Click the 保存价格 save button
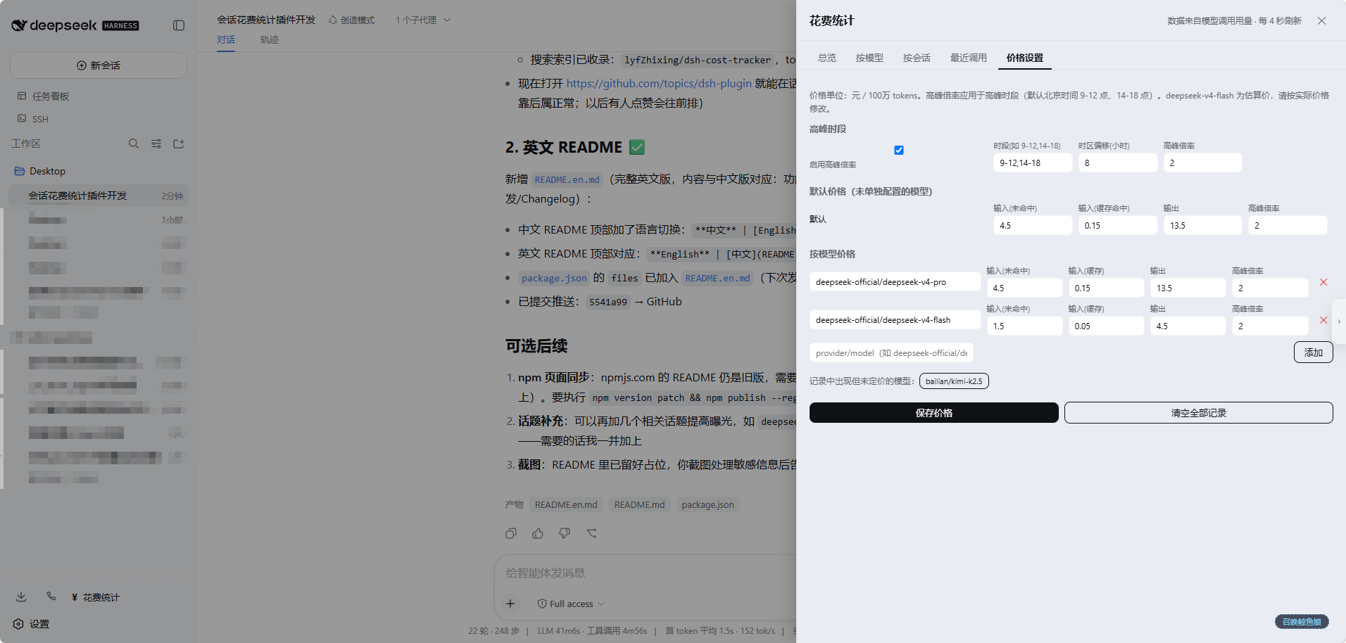 [933, 413]
